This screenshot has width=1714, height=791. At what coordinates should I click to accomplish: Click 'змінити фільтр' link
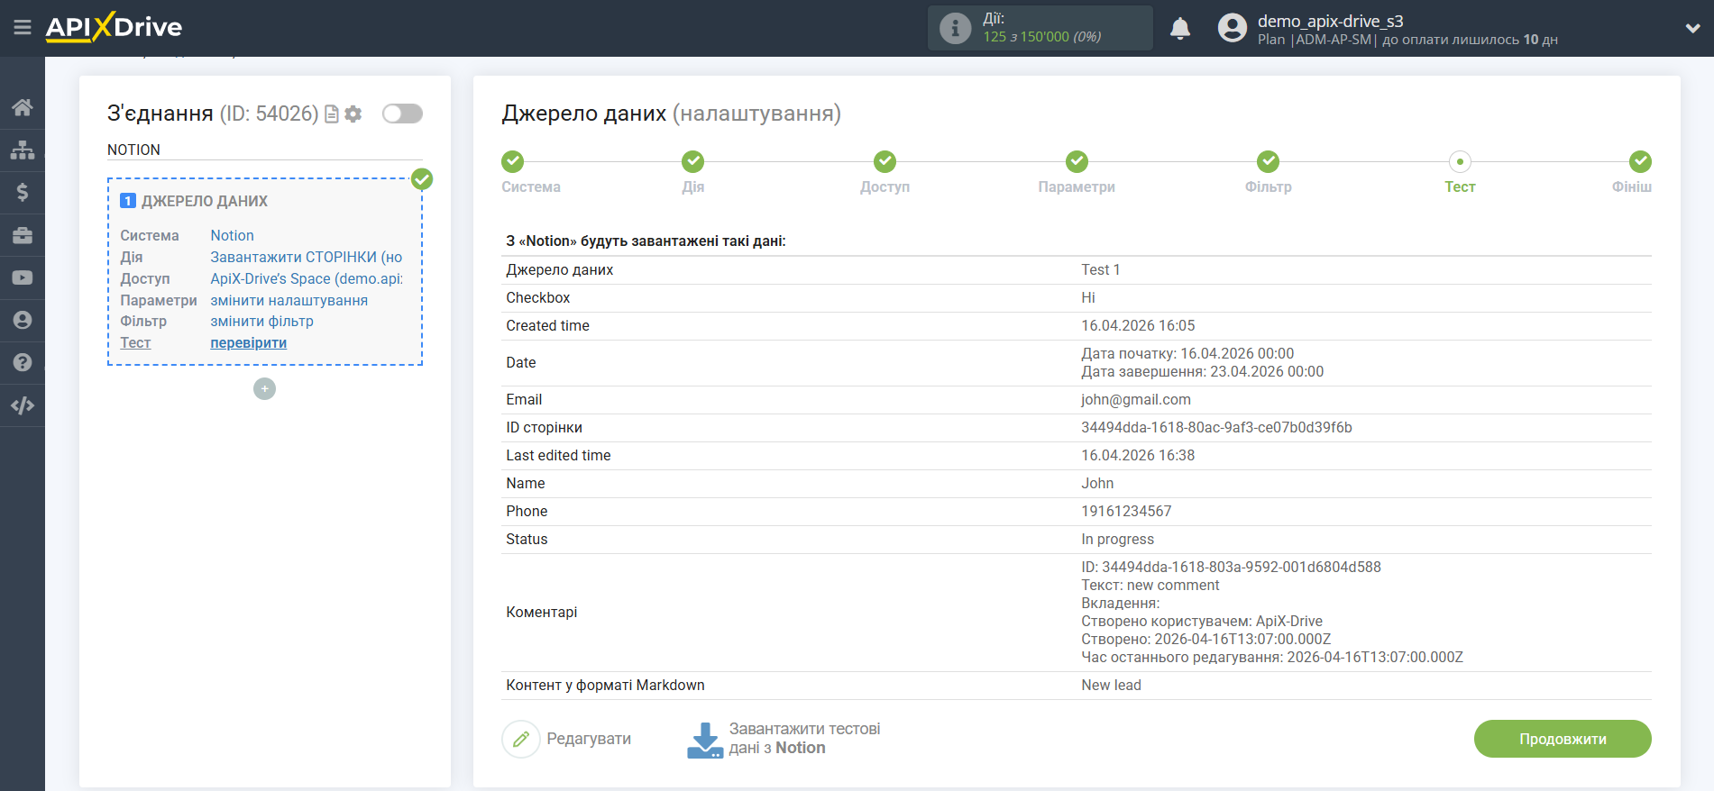[261, 321]
